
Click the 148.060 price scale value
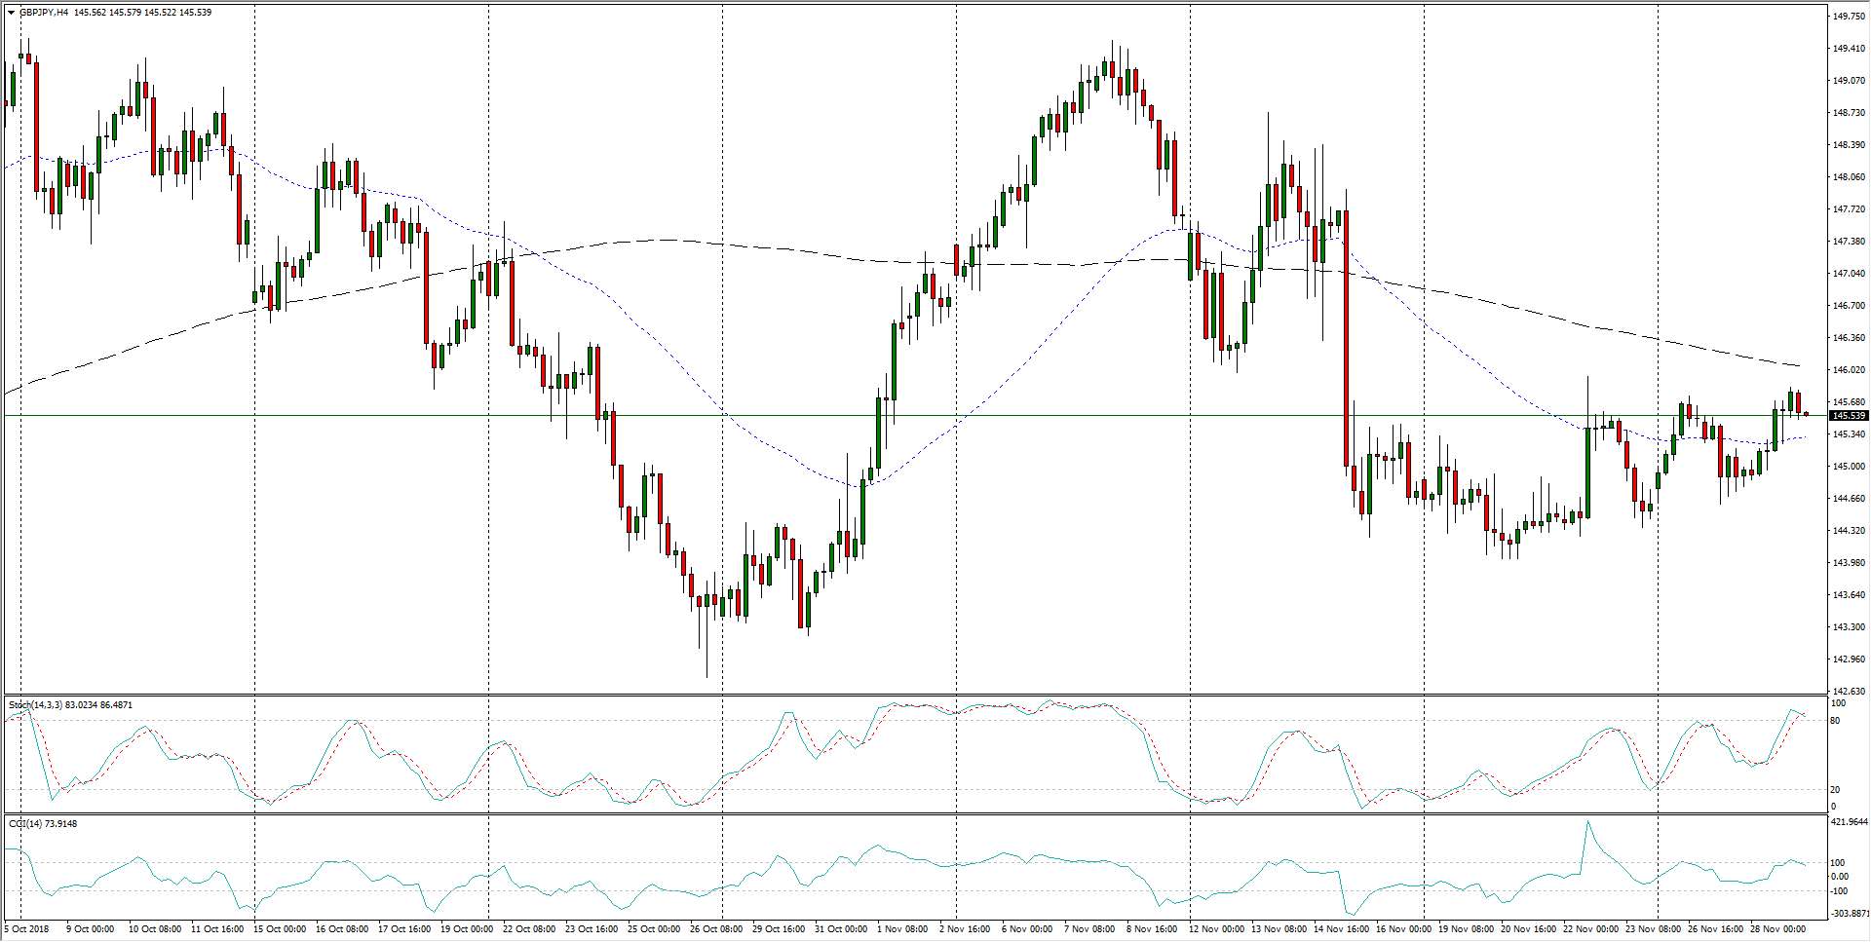coord(1849,176)
